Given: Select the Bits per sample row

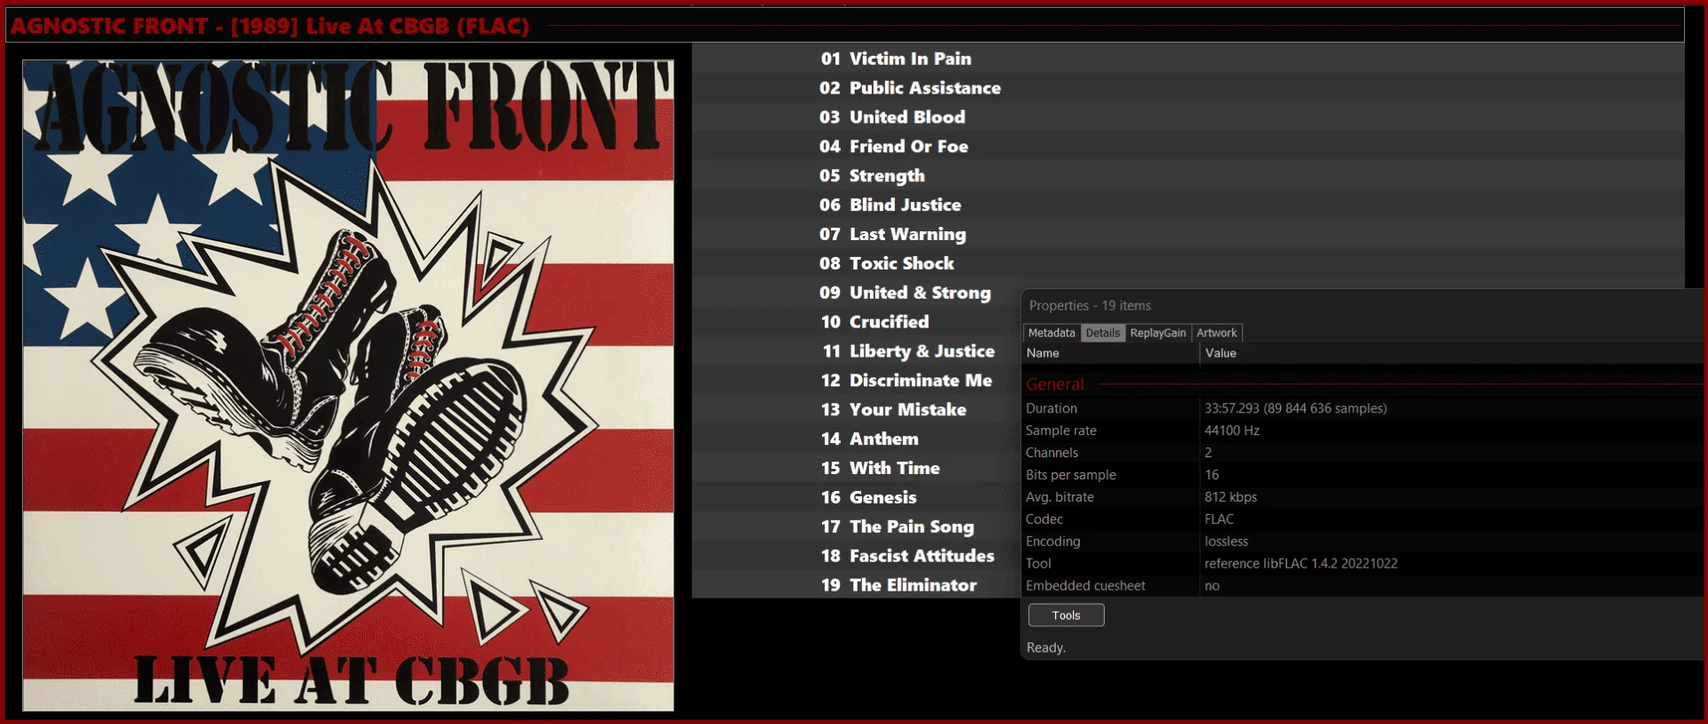Looking at the screenshot, I should point(1363,475).
